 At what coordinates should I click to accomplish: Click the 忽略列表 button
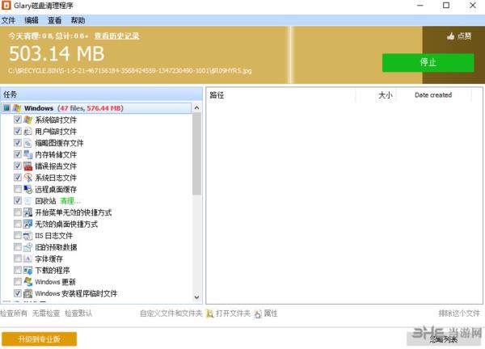[444, 339]
